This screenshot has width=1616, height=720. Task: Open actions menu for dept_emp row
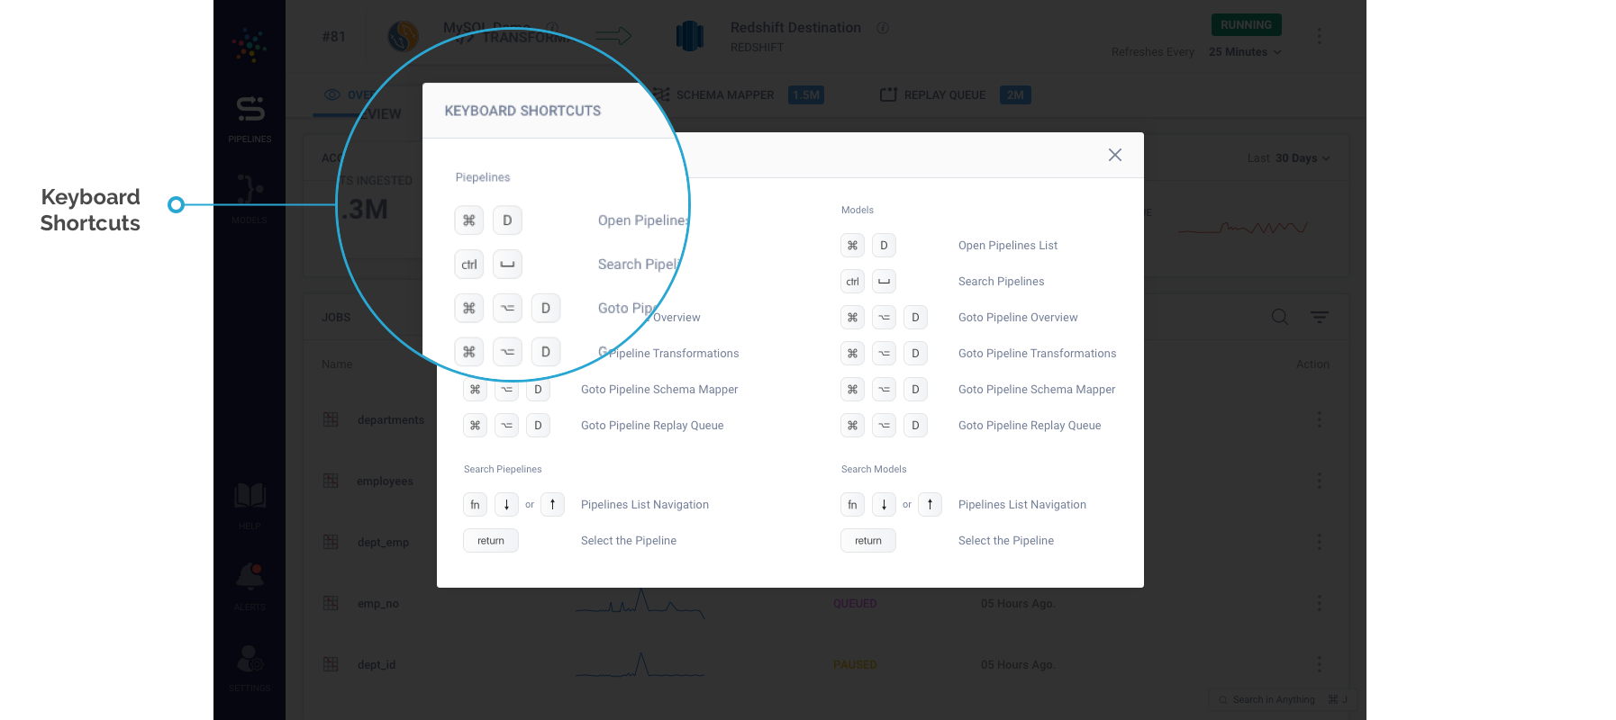pos(1319,542)
